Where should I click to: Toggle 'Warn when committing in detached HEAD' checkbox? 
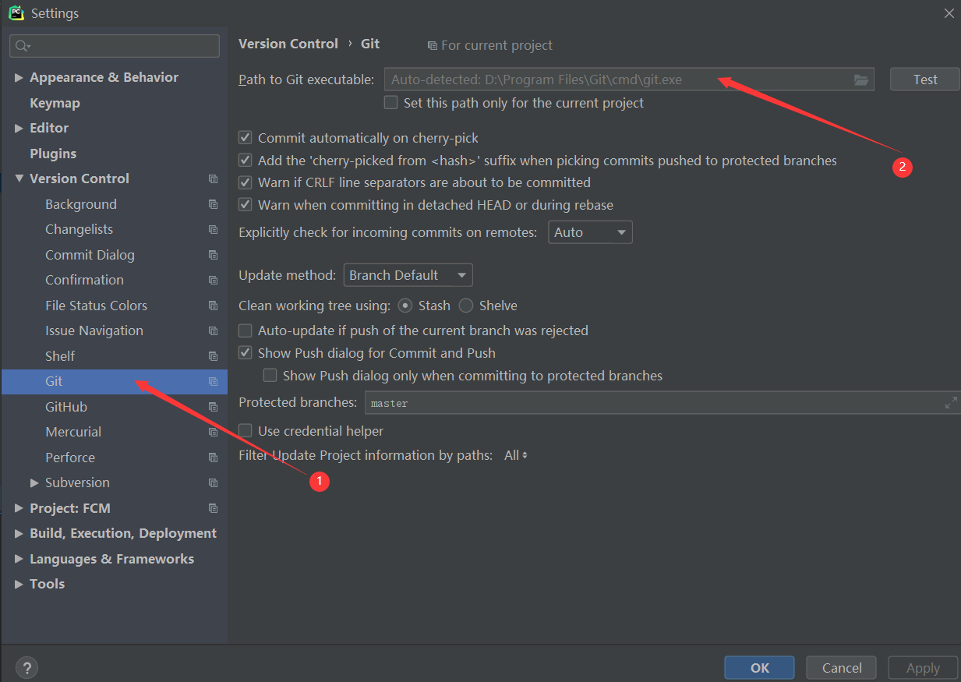pos(246,205)
